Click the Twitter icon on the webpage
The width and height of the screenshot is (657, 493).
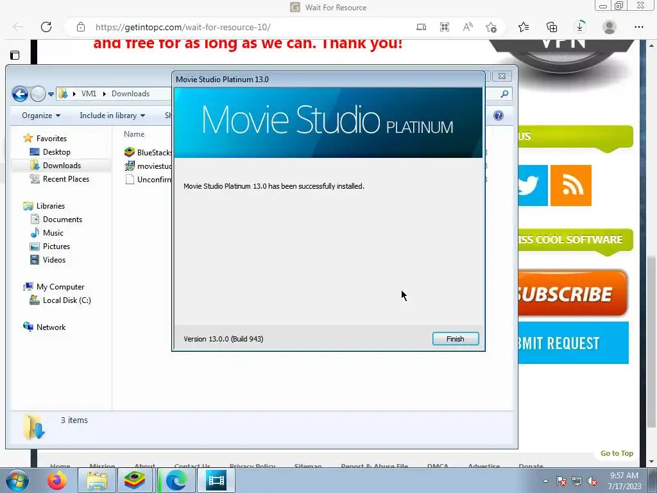(533, 186)
